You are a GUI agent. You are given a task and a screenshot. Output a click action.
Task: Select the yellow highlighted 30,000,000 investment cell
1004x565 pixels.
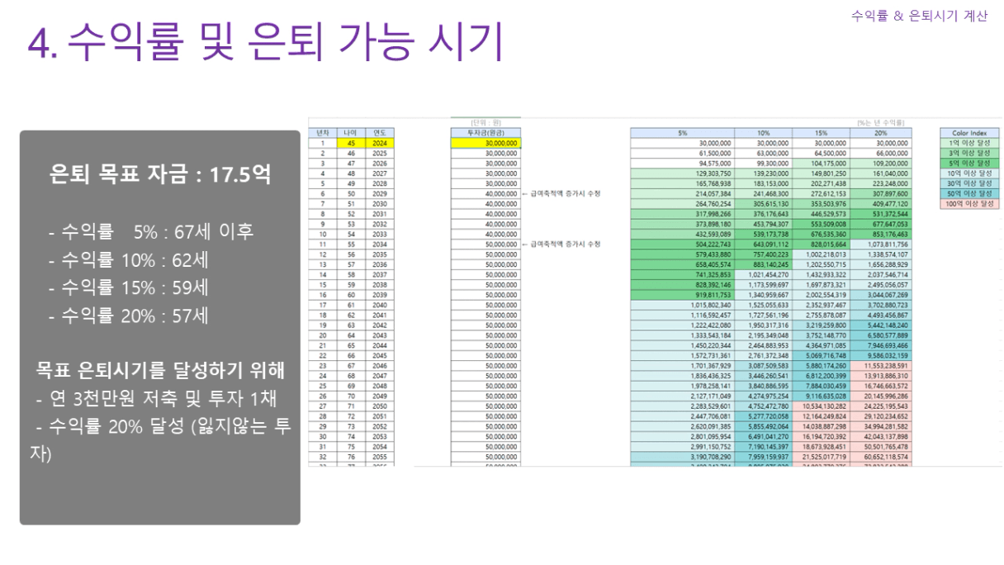[485, 143]
